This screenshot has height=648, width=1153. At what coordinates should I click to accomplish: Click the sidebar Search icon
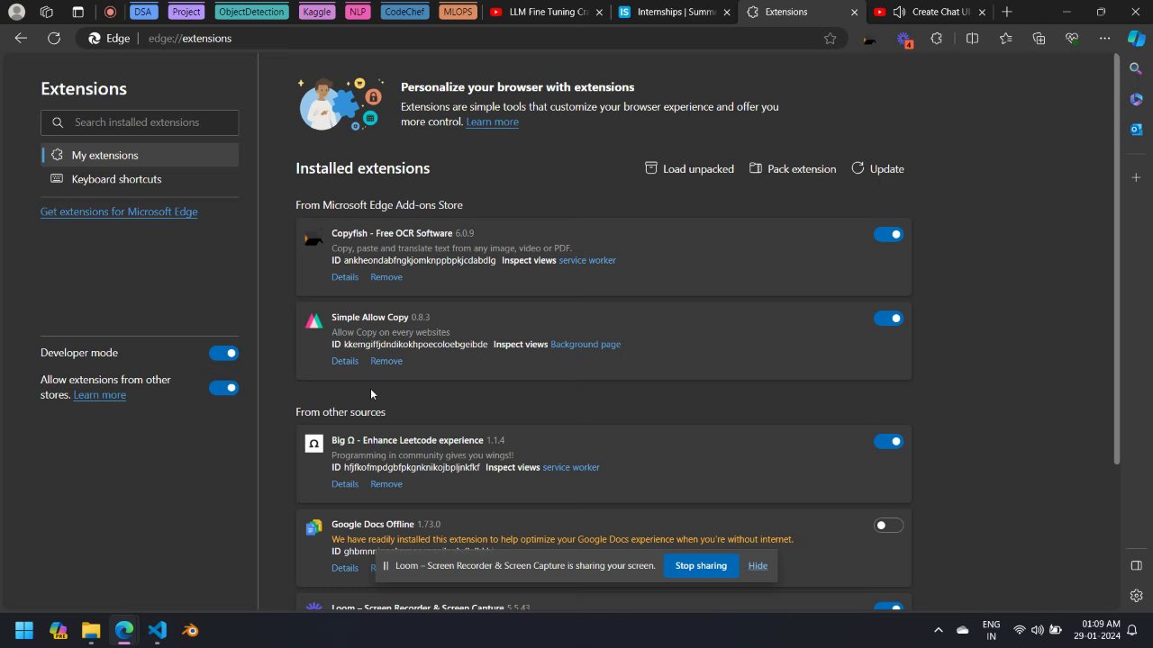(x=1136, y=69)
